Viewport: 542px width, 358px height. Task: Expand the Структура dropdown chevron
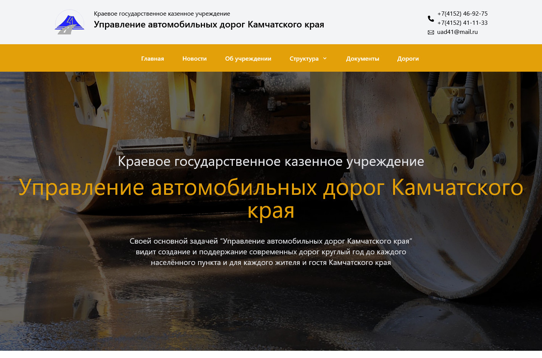(x=325, y=58)
